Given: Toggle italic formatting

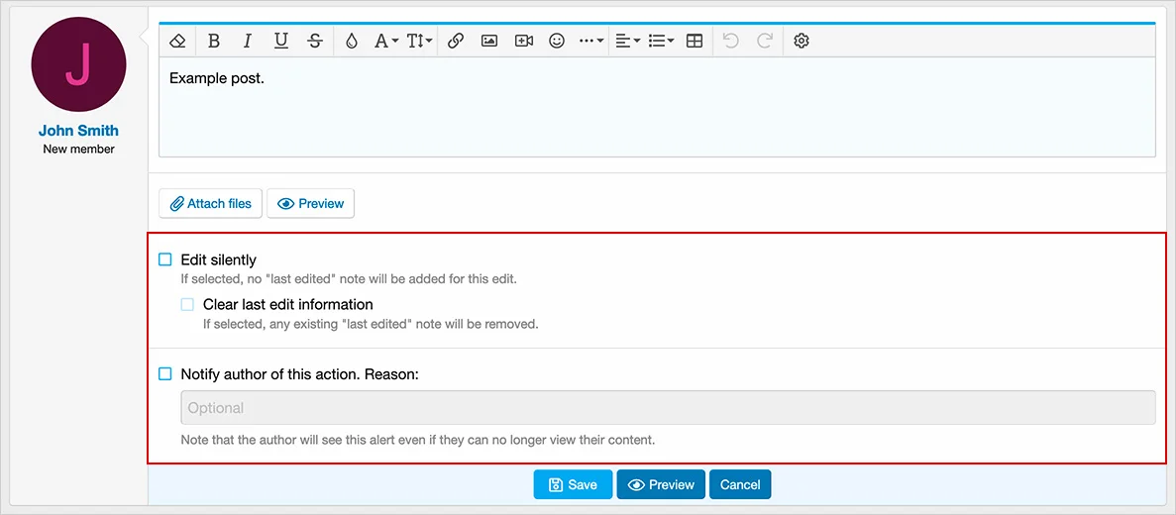Looking at the screenshot, I should pyautogui.click(x=248, y=41).
